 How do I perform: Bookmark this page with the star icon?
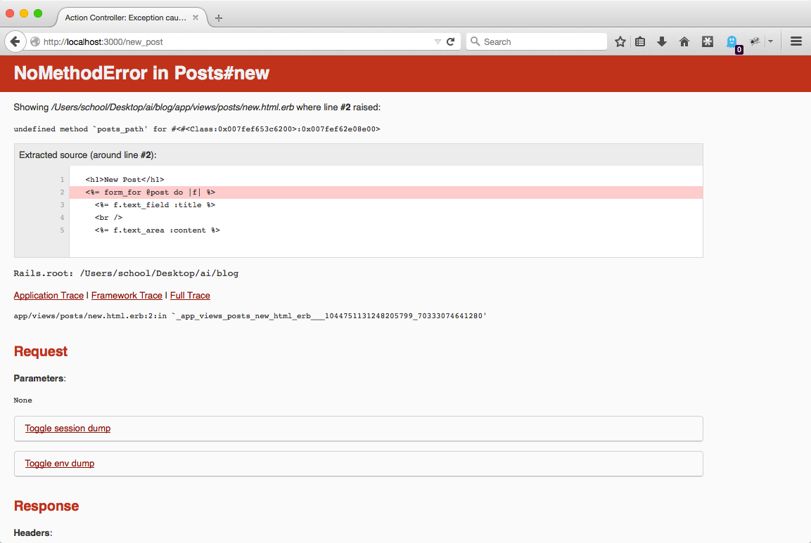coord(620,41)
